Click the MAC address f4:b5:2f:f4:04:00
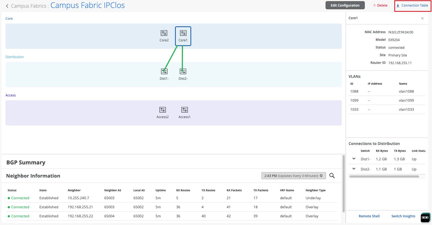The width and height of the screenshot is (432, 225). pyautogui.click(x=401, y=32)
